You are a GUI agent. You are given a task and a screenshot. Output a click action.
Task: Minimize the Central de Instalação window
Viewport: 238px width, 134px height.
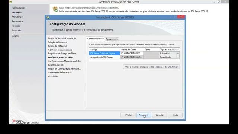214,2
